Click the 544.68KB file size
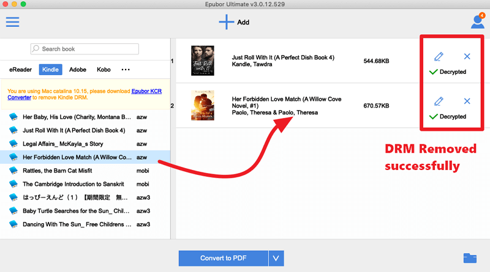Image resolution: width=490 pixels, height=272 pixels. tap(376, 61)
